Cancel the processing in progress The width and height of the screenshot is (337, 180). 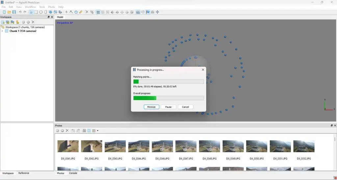pyautogui.click(x=185, y=107)
